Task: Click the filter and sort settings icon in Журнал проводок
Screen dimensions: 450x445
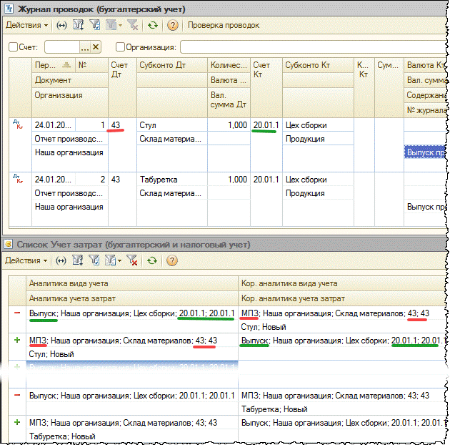Action: click(78, 25)
